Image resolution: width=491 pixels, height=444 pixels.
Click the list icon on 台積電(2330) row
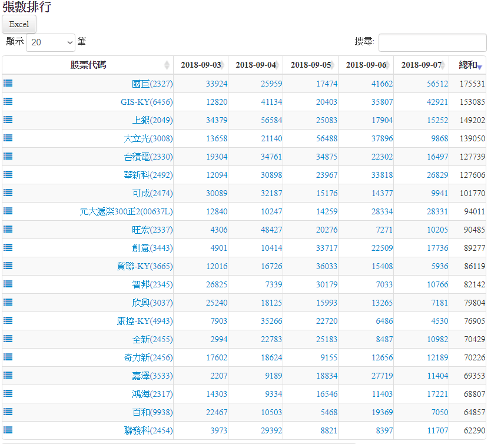(x=8, y=156)
